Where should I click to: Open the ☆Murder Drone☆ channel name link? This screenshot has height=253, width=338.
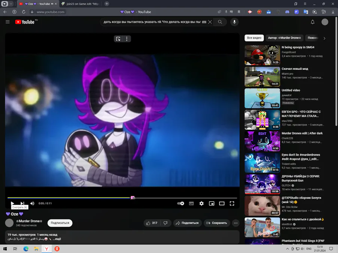(x=29, y=221)
